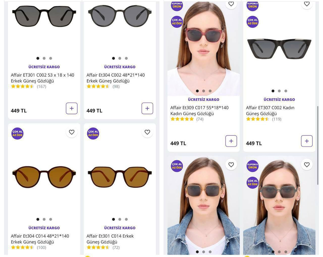The image size is (323, 257).
Task: Click the review count (98) for Affair Et304
Action: 116,86
